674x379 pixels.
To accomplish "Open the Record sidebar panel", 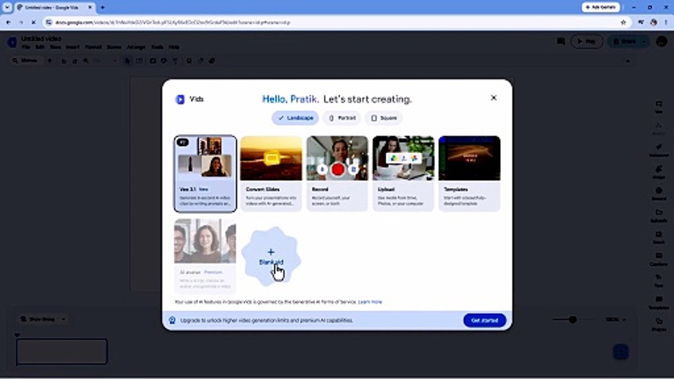I will (x=658, y=194).
